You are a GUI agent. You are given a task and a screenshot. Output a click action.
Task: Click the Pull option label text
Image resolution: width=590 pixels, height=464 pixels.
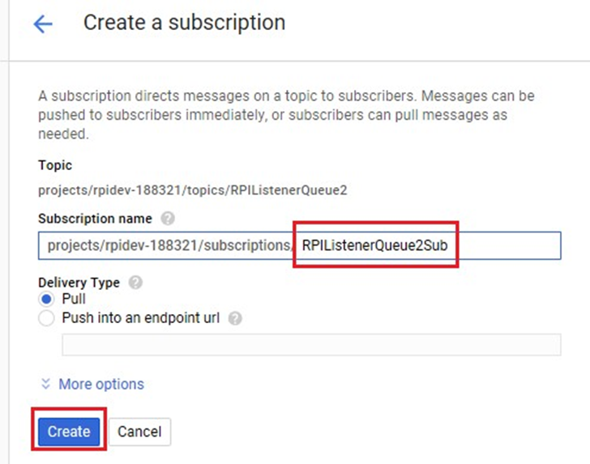(74, 300)
